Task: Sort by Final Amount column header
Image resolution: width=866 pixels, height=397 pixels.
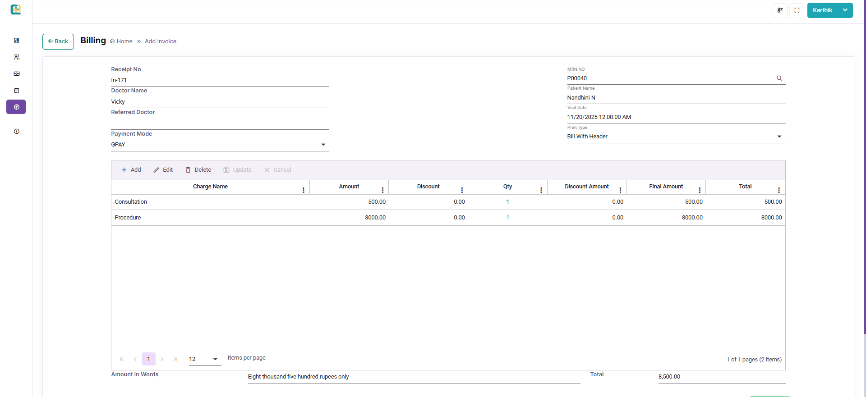Action: 666,187
